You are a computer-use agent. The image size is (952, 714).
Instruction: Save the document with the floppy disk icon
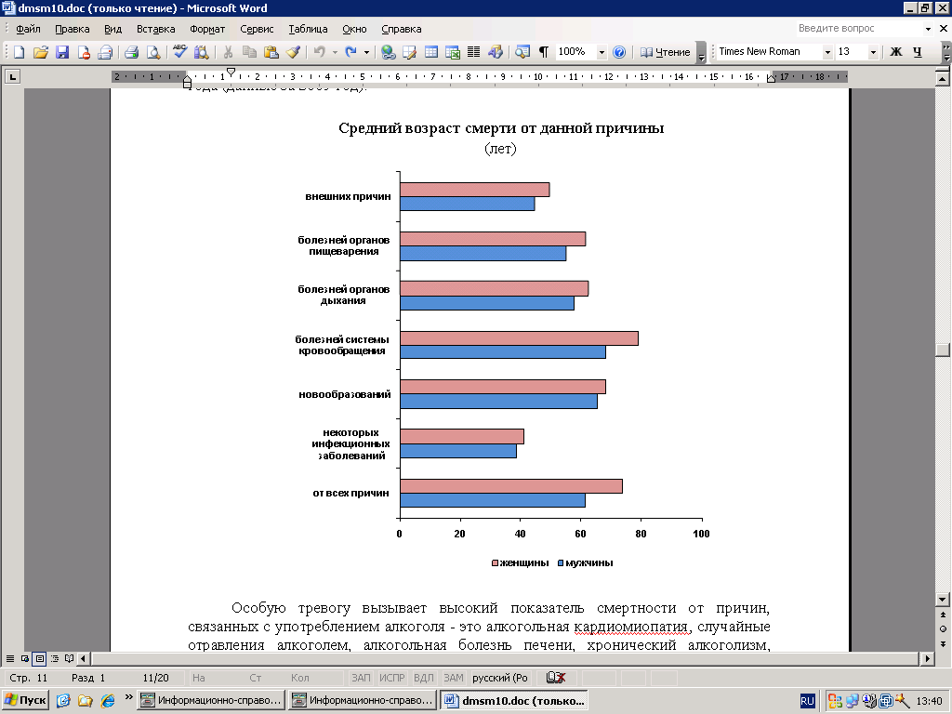point(62,52)
